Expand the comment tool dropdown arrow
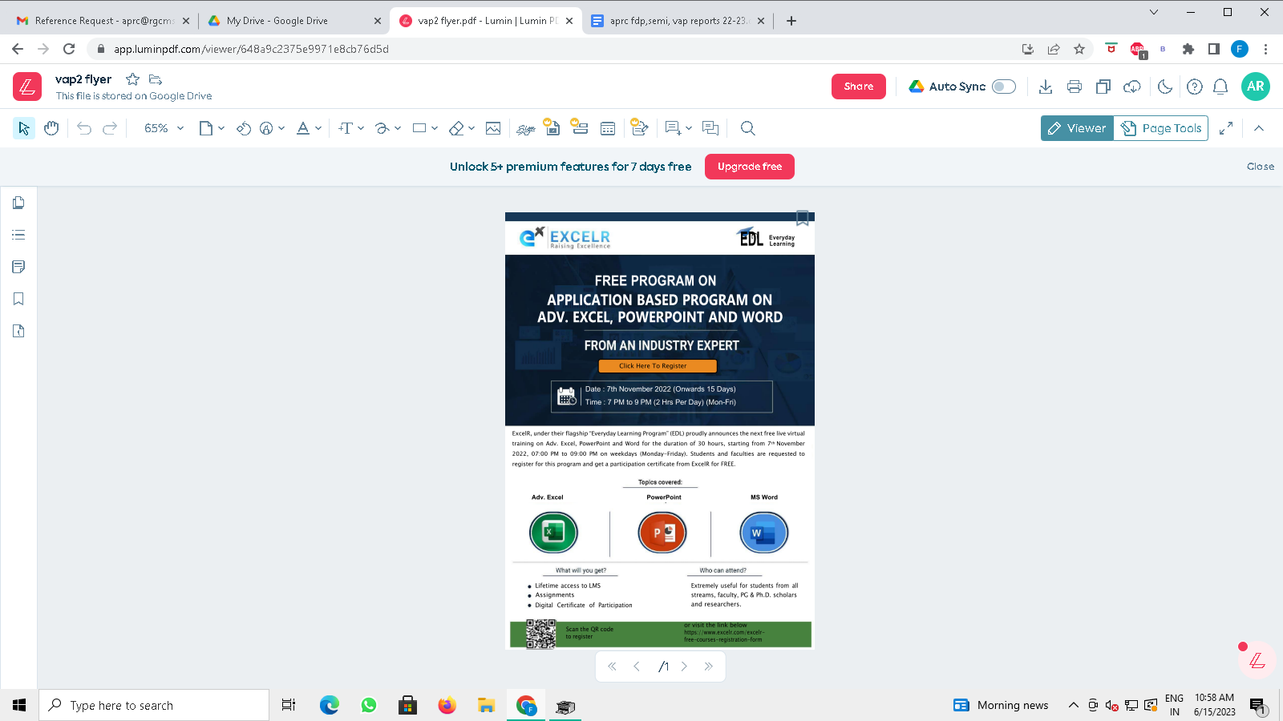1283x721 pixels. [x=689, y=128]
